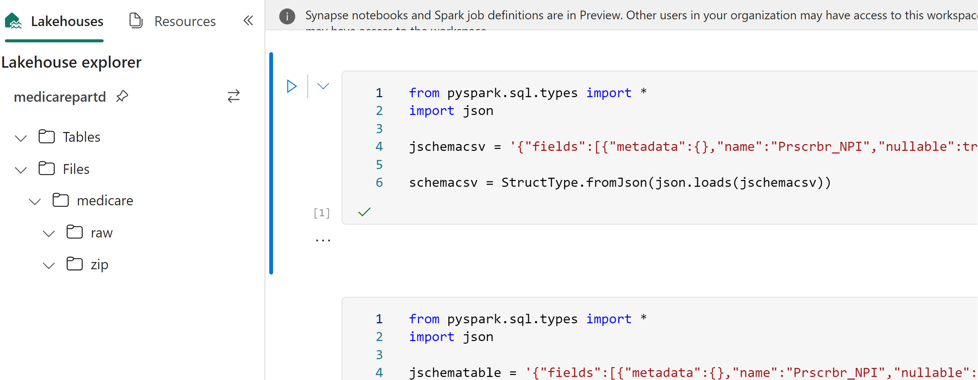The image size is (978, 380).
Task: Click the Lakehouse explorer heading
Action: [71, 62]
